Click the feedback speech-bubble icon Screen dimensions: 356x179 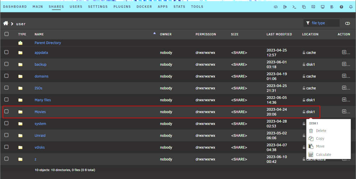[x=313, y=7]
